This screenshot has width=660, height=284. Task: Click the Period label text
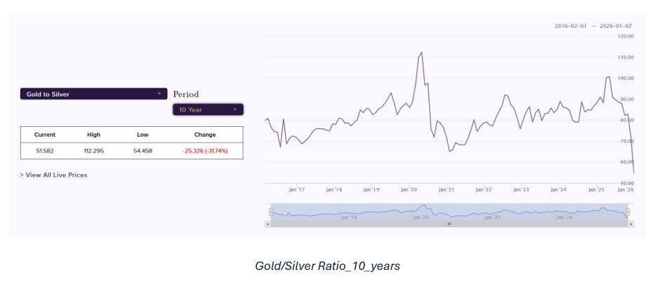[x=186, y=94]
